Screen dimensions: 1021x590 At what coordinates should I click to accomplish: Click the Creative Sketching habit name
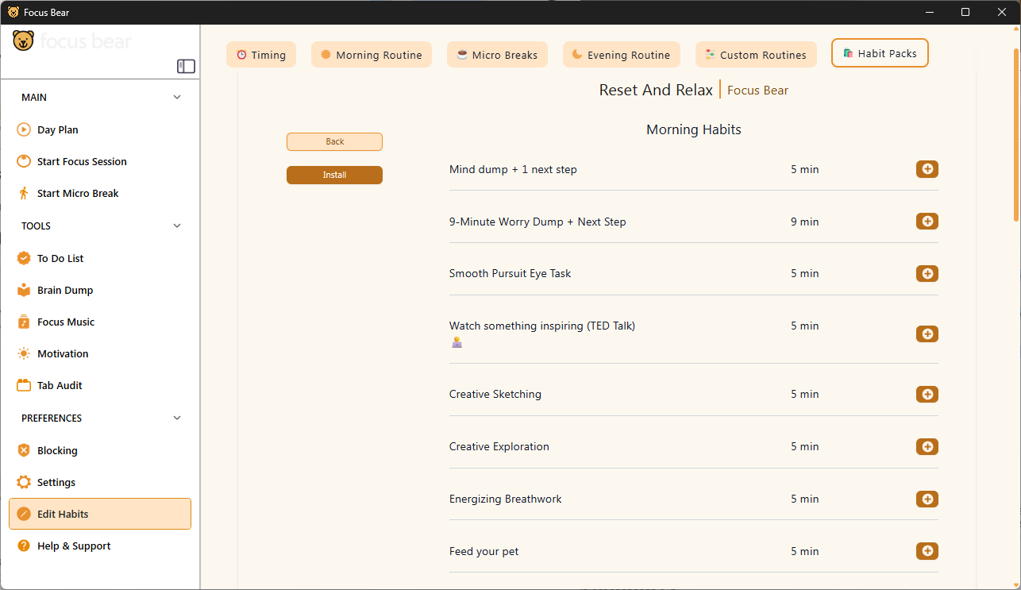tap(495, 394)
